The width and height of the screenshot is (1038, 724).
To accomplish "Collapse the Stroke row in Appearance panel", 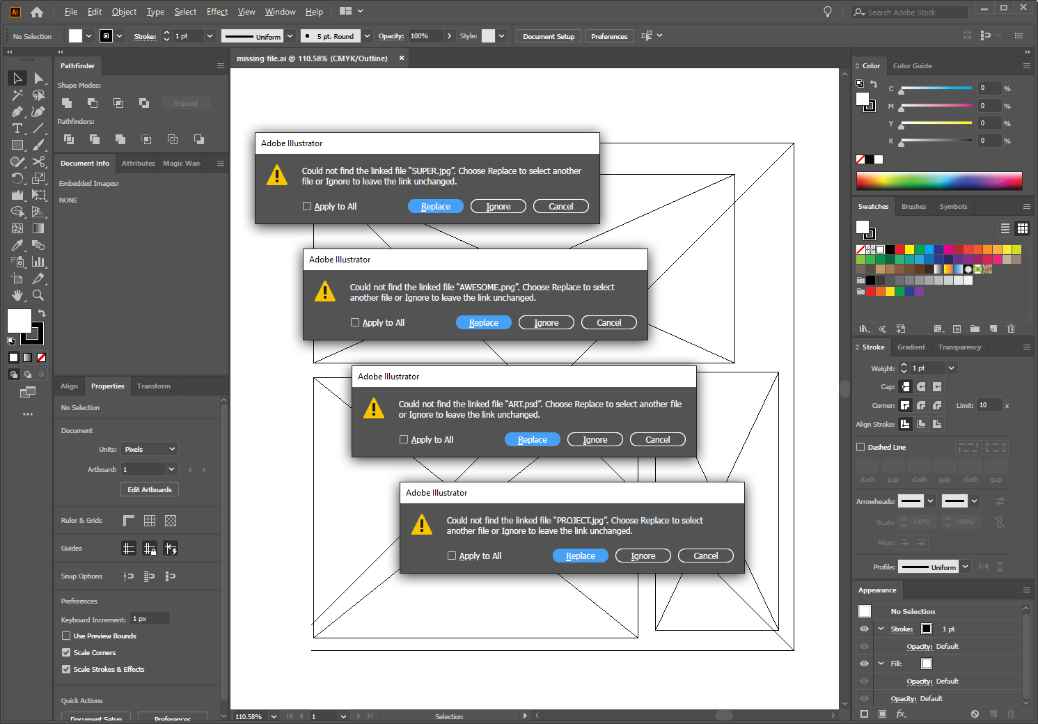I will click(x=881, y=629).
